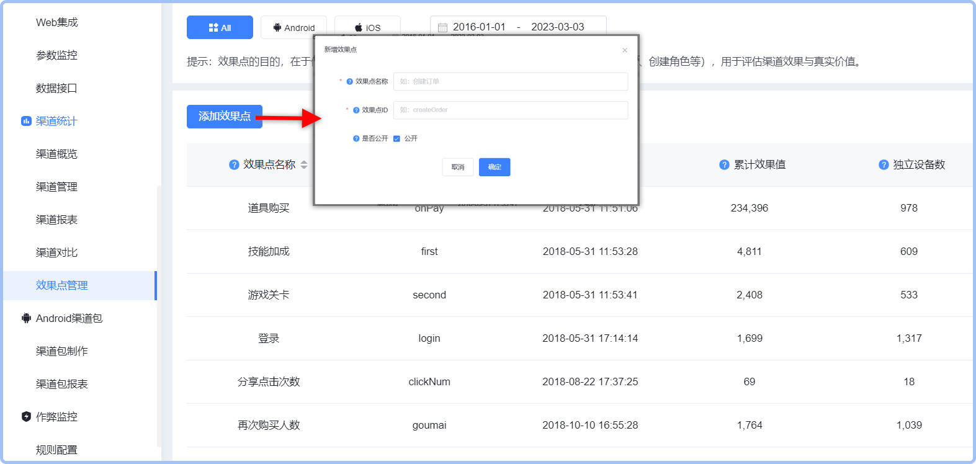Click help icon beside 效果点名称 field in dialog
The height and width of the screenshot is (464, 976).
click(350, 81)
